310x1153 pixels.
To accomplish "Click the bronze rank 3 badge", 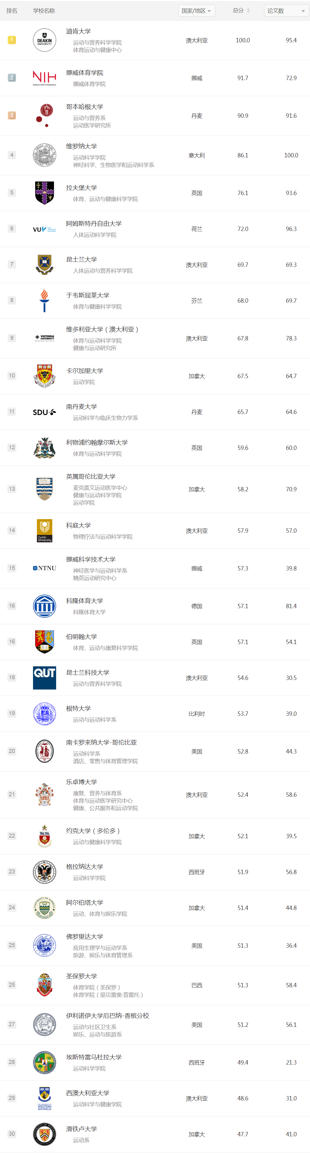I will pyautogui.click(x=12, y=115).
